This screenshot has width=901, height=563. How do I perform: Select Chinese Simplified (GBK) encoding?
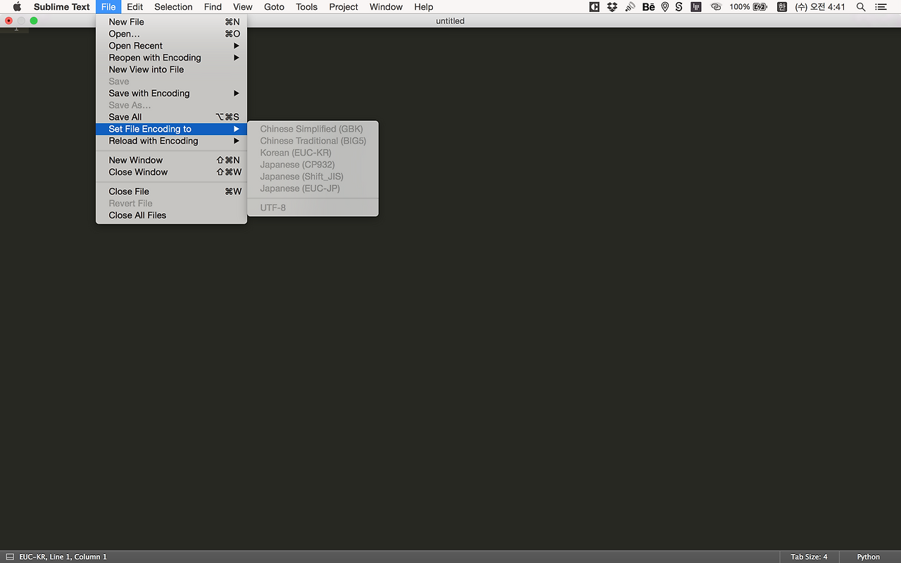tap(313, 129)
